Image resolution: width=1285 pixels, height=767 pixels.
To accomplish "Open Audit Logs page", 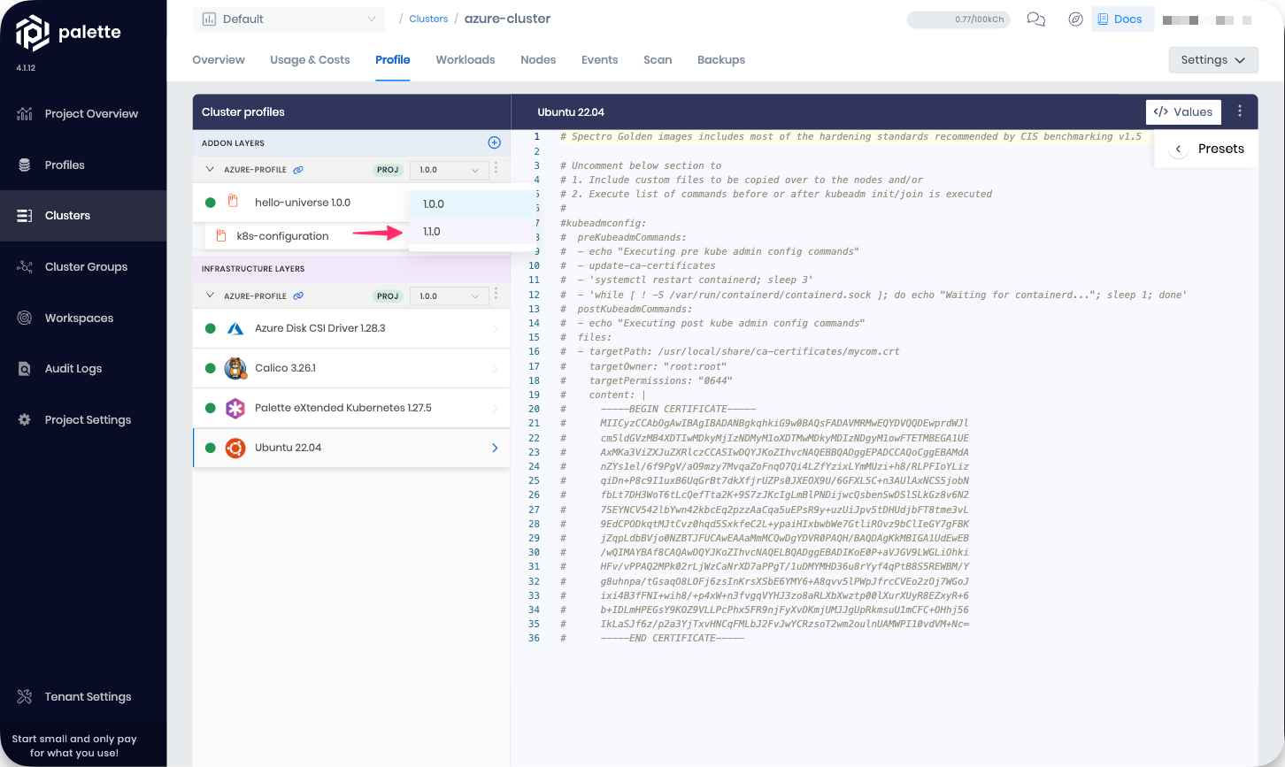I will pos(83,369).
